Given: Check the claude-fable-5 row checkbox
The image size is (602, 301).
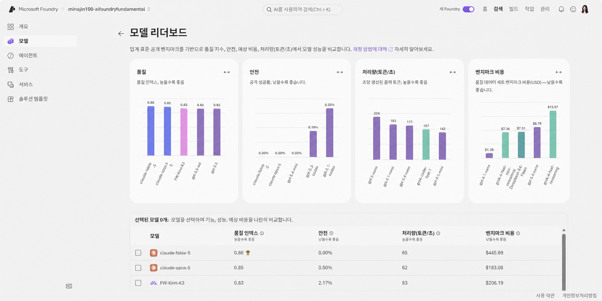Looking at the screenshot, I should [138, 253].
